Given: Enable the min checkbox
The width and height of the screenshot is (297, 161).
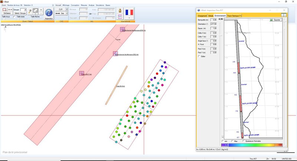Looking at the screenshot, I should coord(223,141).
